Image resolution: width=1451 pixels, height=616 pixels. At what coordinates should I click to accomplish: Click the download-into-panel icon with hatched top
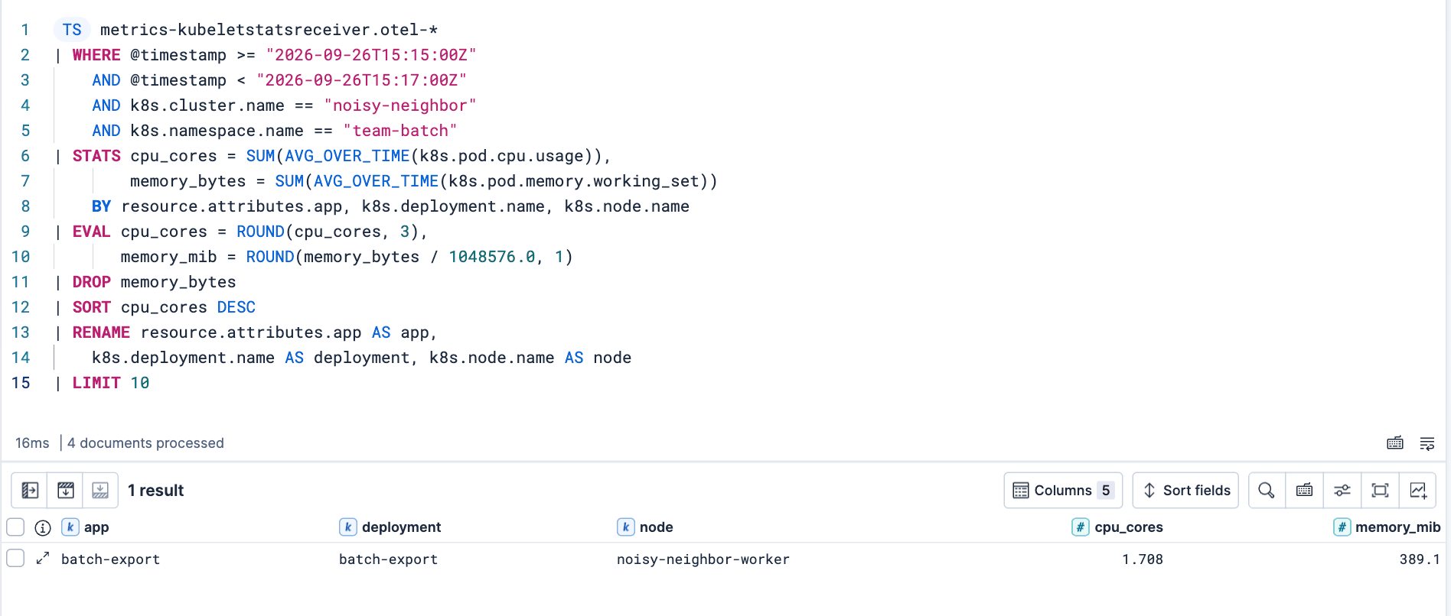pos(66,491)
